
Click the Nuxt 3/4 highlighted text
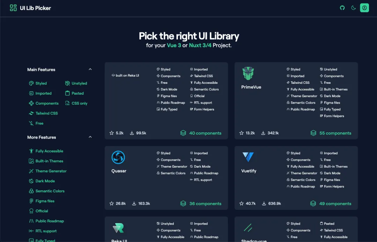pyautogui.click(x=200, y=45)
